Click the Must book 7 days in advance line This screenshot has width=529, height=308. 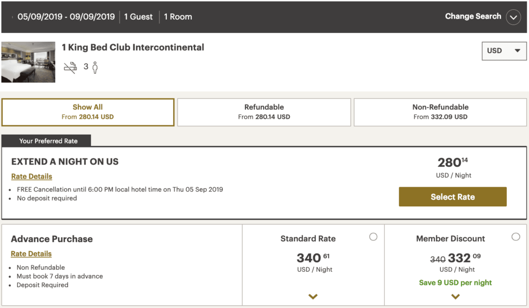[60, 277]
